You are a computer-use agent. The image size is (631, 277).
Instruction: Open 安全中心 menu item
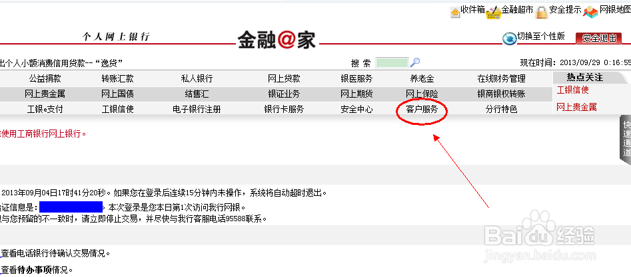[x=356, y=109]
